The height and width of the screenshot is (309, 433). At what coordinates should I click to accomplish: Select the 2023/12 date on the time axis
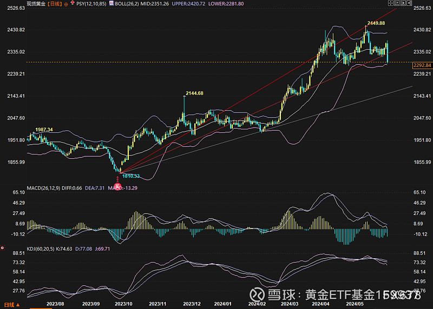pyautogui.click(x=192, y=304)
